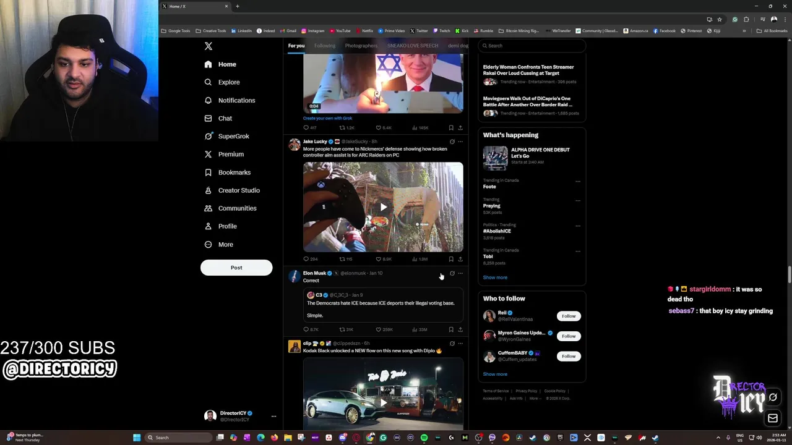Open the Home sidebar item
The height and width of the screenshot is (445, 792).
220,64
